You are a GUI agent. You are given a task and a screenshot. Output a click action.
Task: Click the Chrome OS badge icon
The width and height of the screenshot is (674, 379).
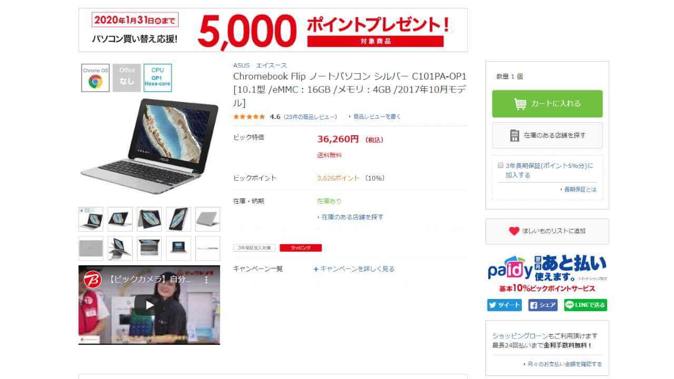tap(95, 78)
